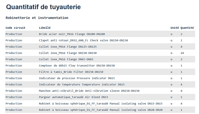Select 'Collet inox_PN16 Flange DN125-DN125' label
199x114 pixels.
pyautogui.click(x=68, y=47)
